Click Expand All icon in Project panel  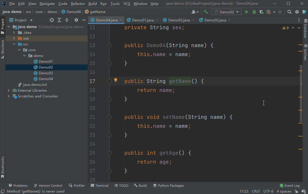coord(59,20)
